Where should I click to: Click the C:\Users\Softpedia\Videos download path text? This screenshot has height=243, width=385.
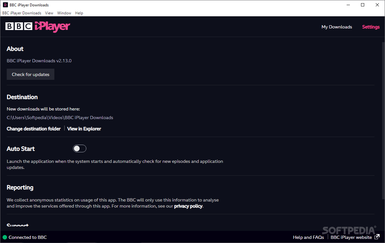tap(60, 118)
